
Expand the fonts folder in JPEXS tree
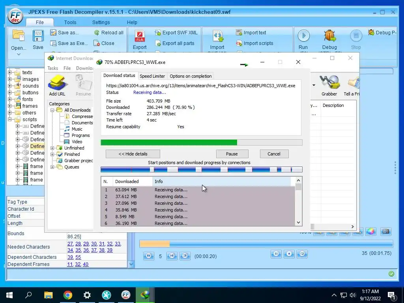(10, 99)
